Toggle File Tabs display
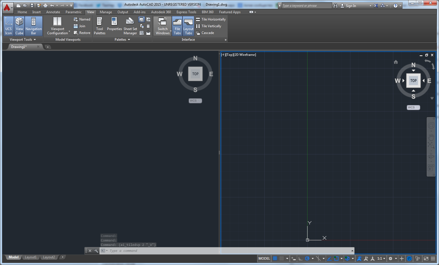This screenshot has width=439, height=265. 177,26
